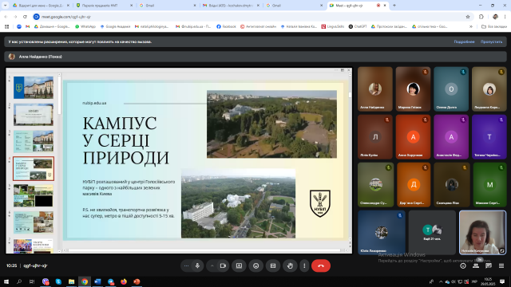End the call with red hang-up button
Image resolution: width=511 pixels, height=287 pixels.
coord(321,265)
